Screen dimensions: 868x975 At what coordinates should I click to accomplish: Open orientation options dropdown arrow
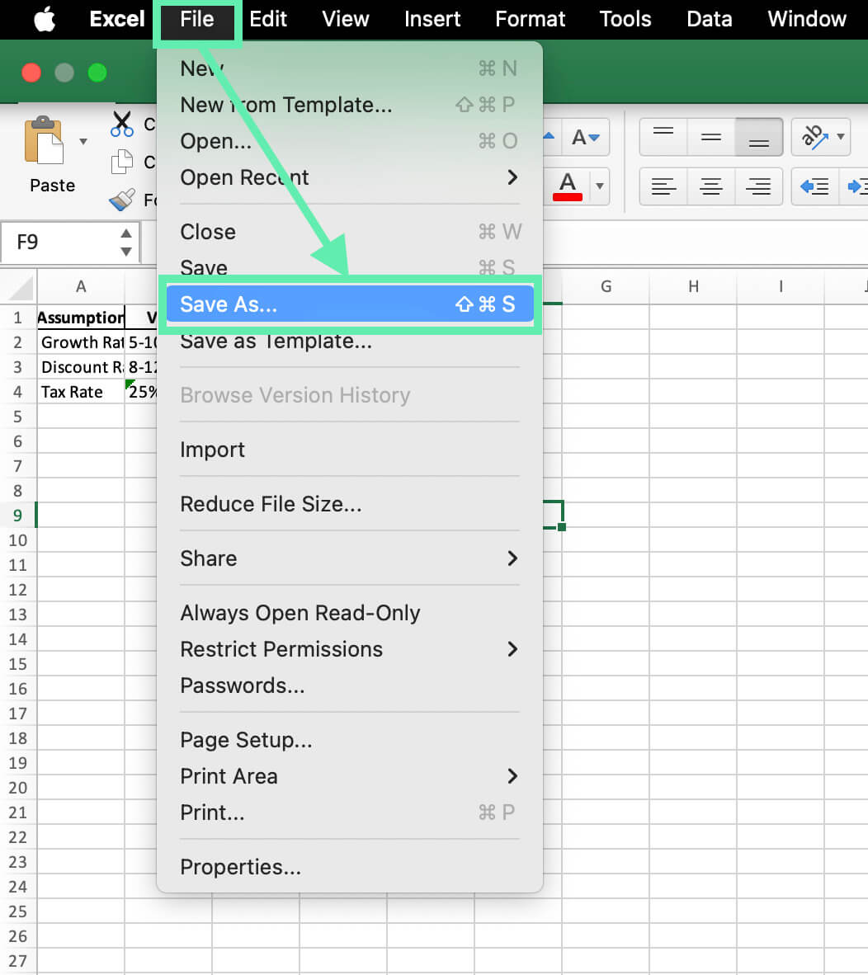841,136
